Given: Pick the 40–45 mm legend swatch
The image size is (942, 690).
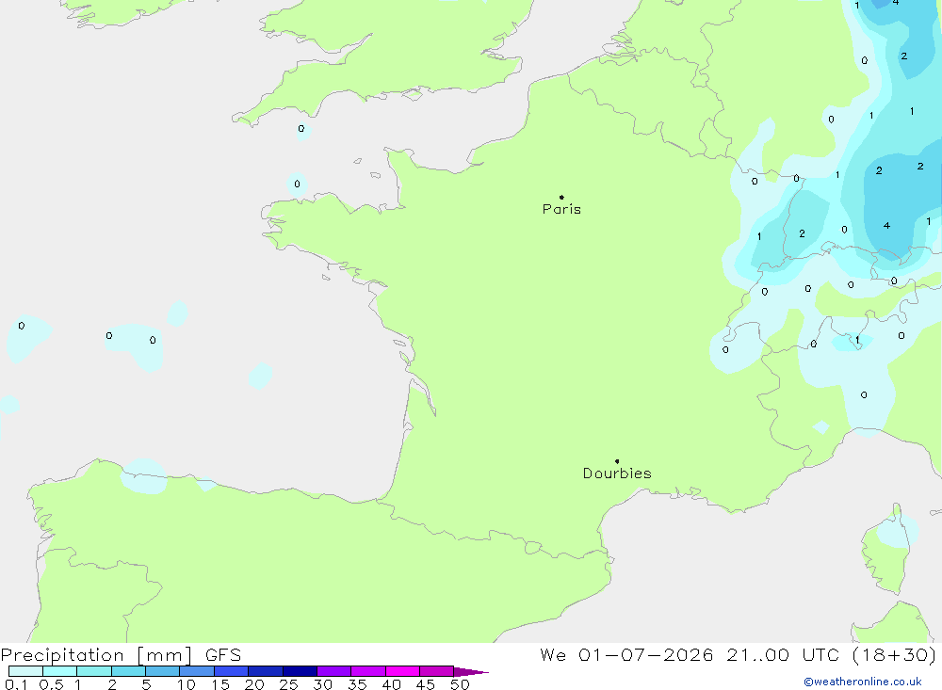Looking at the screenshot, I should tap(402, 671).
